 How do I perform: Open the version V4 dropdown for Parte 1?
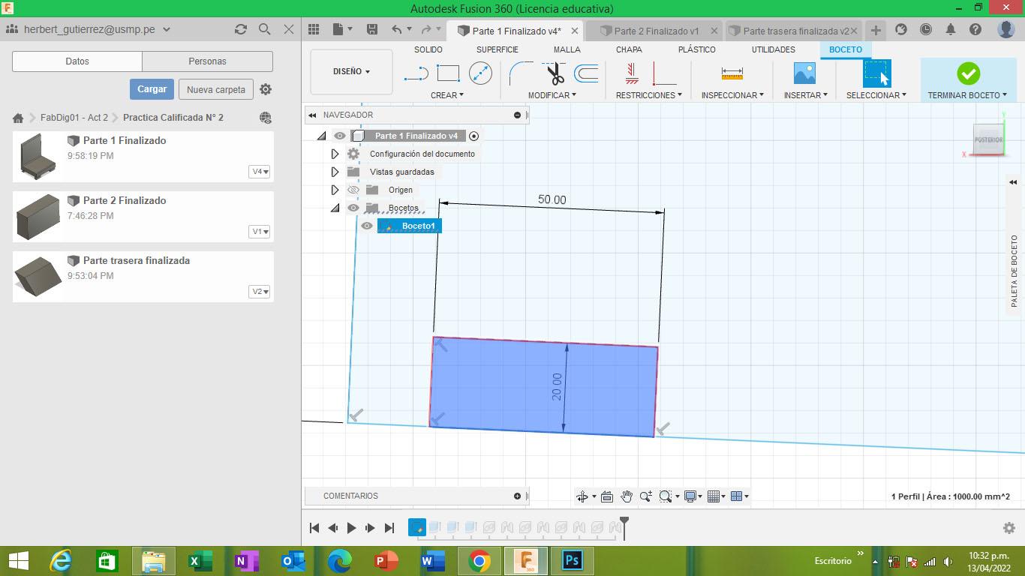(260, 172)
